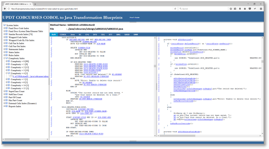Select External Calls Index (Dynamic)
The image size is (269, 149).
coord(23,103)
